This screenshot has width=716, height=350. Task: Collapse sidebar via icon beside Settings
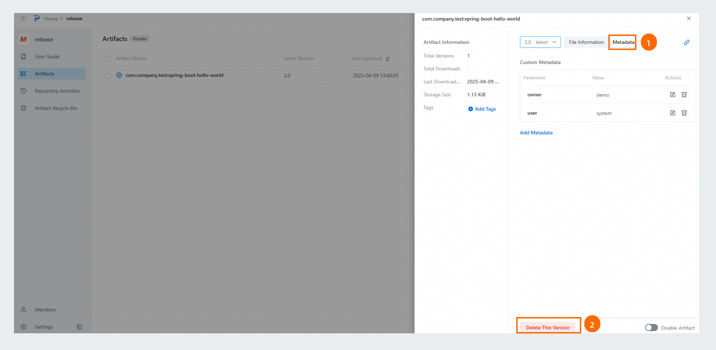pos(80,327)
